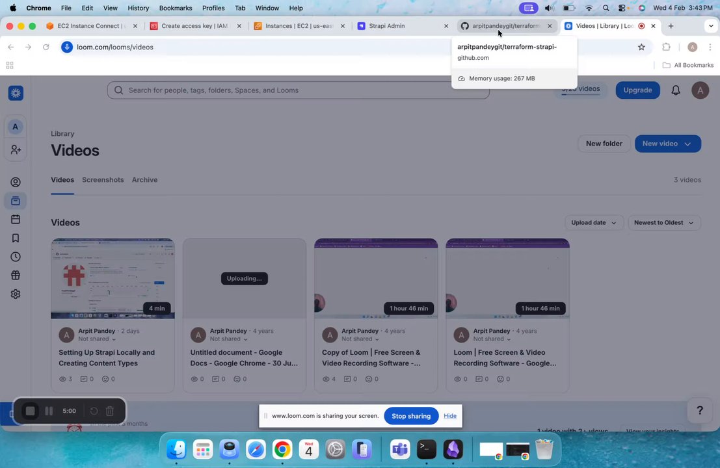Click the views icon on Copy of Loom card
Viewport: 720px width, 468px height.
(x=326, y=379)
